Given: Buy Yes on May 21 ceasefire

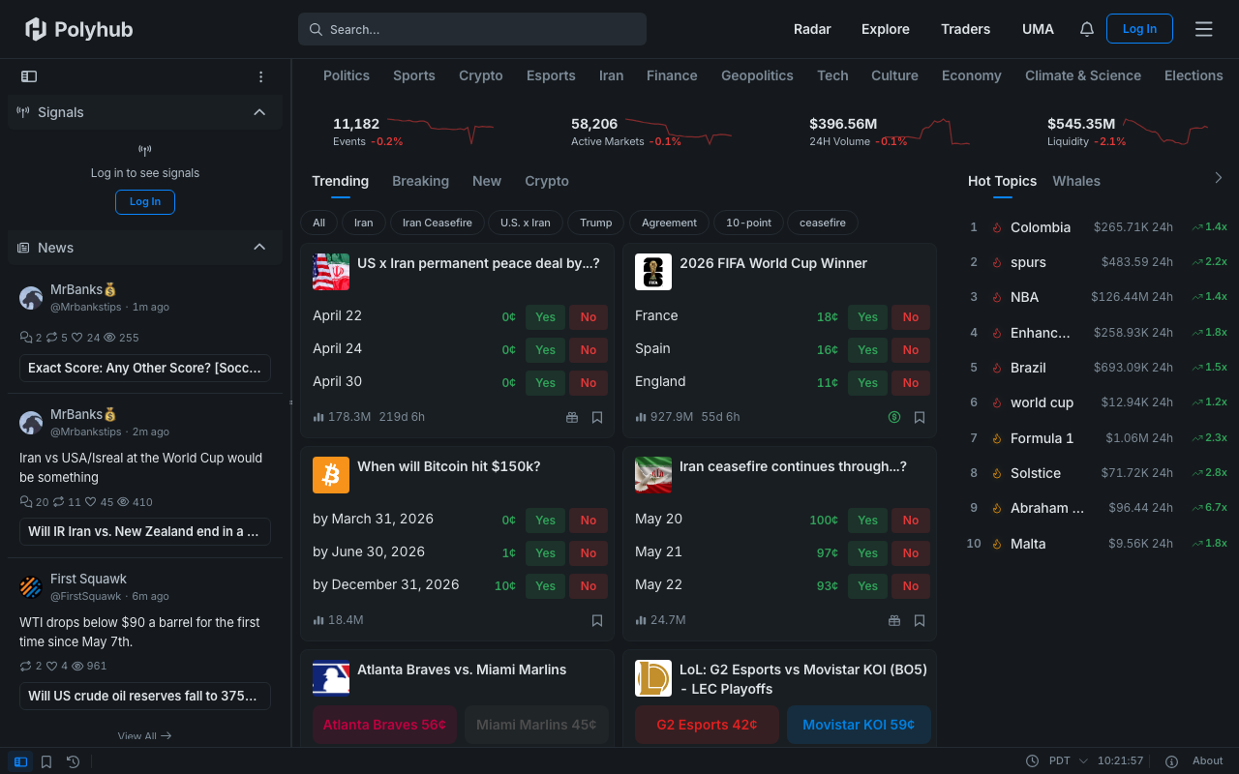Looking at the screenshot, I should click(x=868, y=553).
